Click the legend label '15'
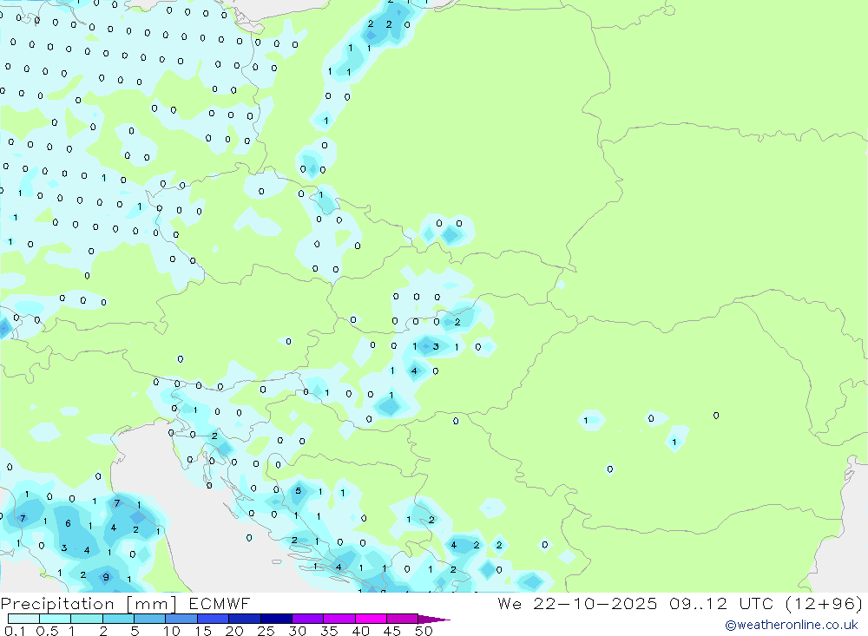This screenshot has width=868, height=636. (203, 631)
